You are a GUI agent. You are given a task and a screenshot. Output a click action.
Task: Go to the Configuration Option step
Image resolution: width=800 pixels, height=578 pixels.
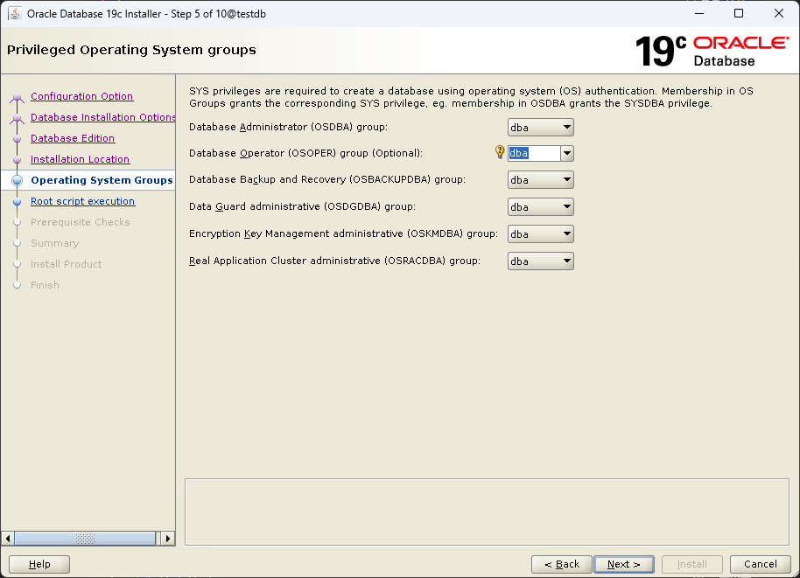pos(81,96)
